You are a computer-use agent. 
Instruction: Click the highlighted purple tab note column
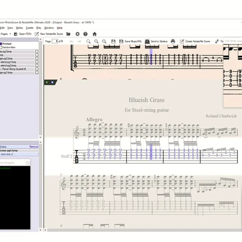point(151,152)
